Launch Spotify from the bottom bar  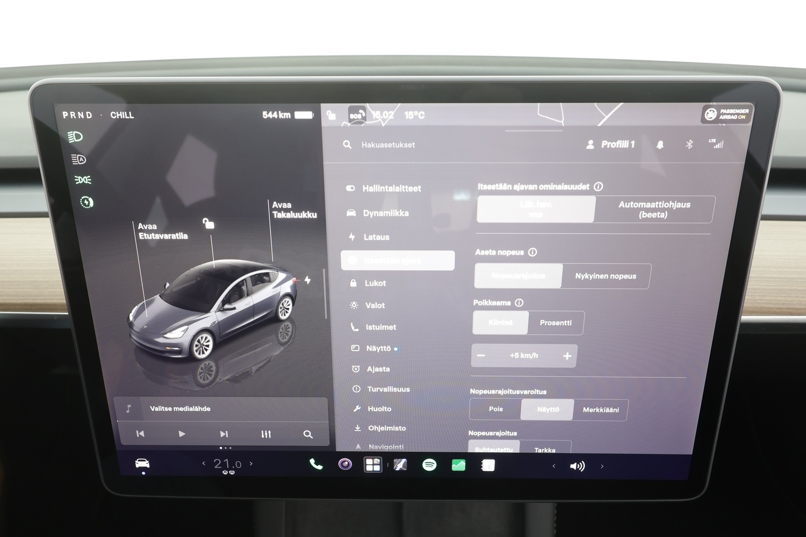click(x=429, y=465)
